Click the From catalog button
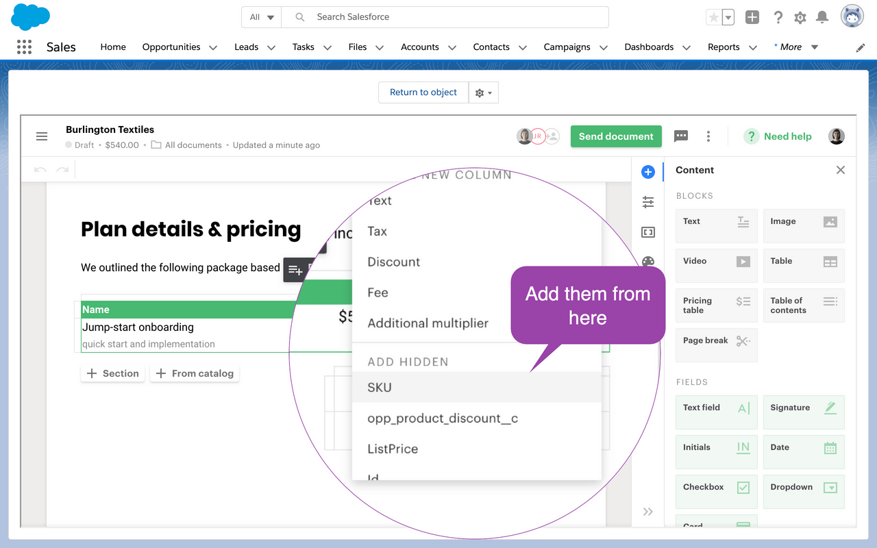Image resolution: width=877 pixels, height=548 pixels. pos(195,373)
